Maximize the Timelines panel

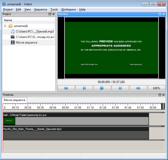(160, 95)
